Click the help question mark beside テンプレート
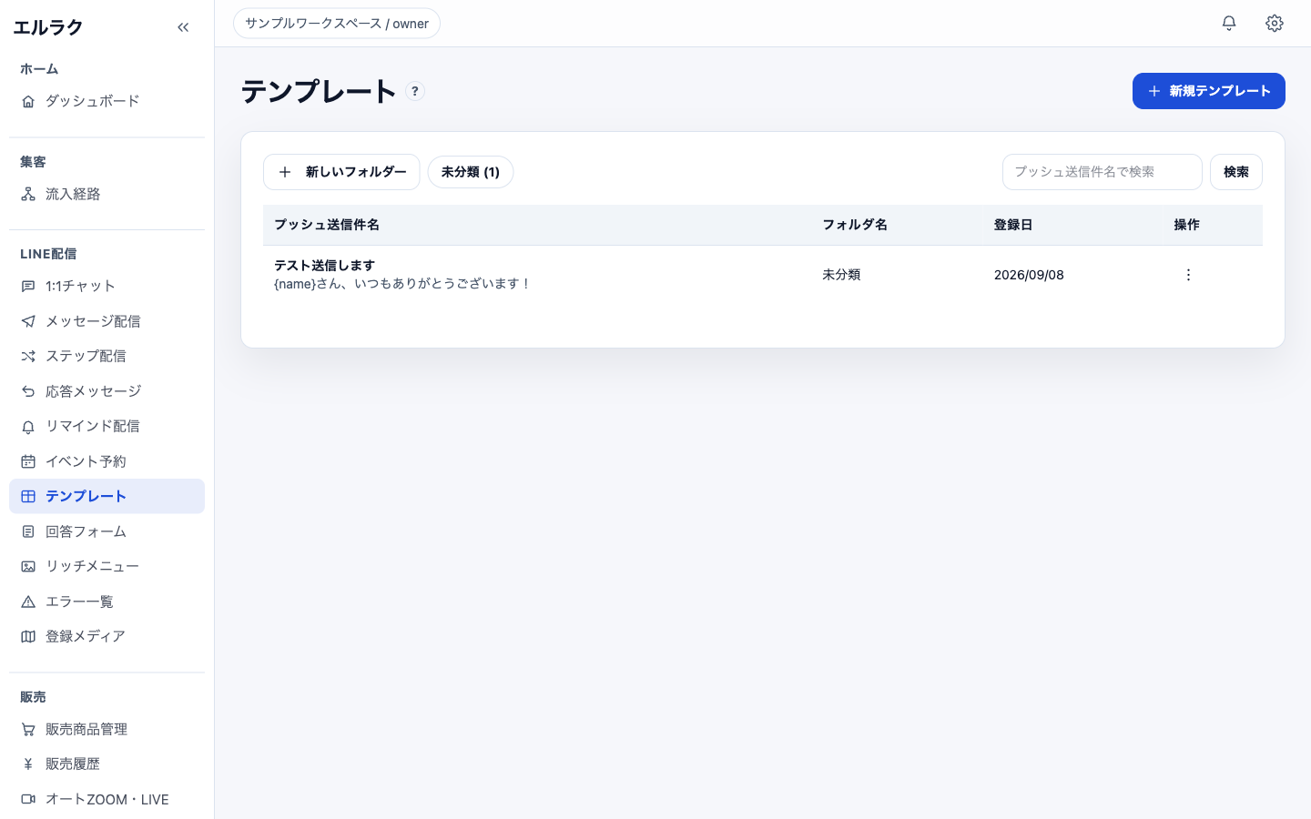This screenshot has width=1311, height=819. 415,91
